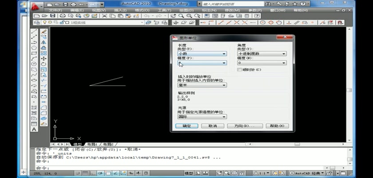Open the lighting unit dropdown 国际
The width and height of the screenshot is (373, 178).
[x=202, y=117]
